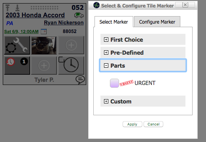Select the Select Marker tab
The height and width of the screenshot is (142, 206).
[114, 22]
